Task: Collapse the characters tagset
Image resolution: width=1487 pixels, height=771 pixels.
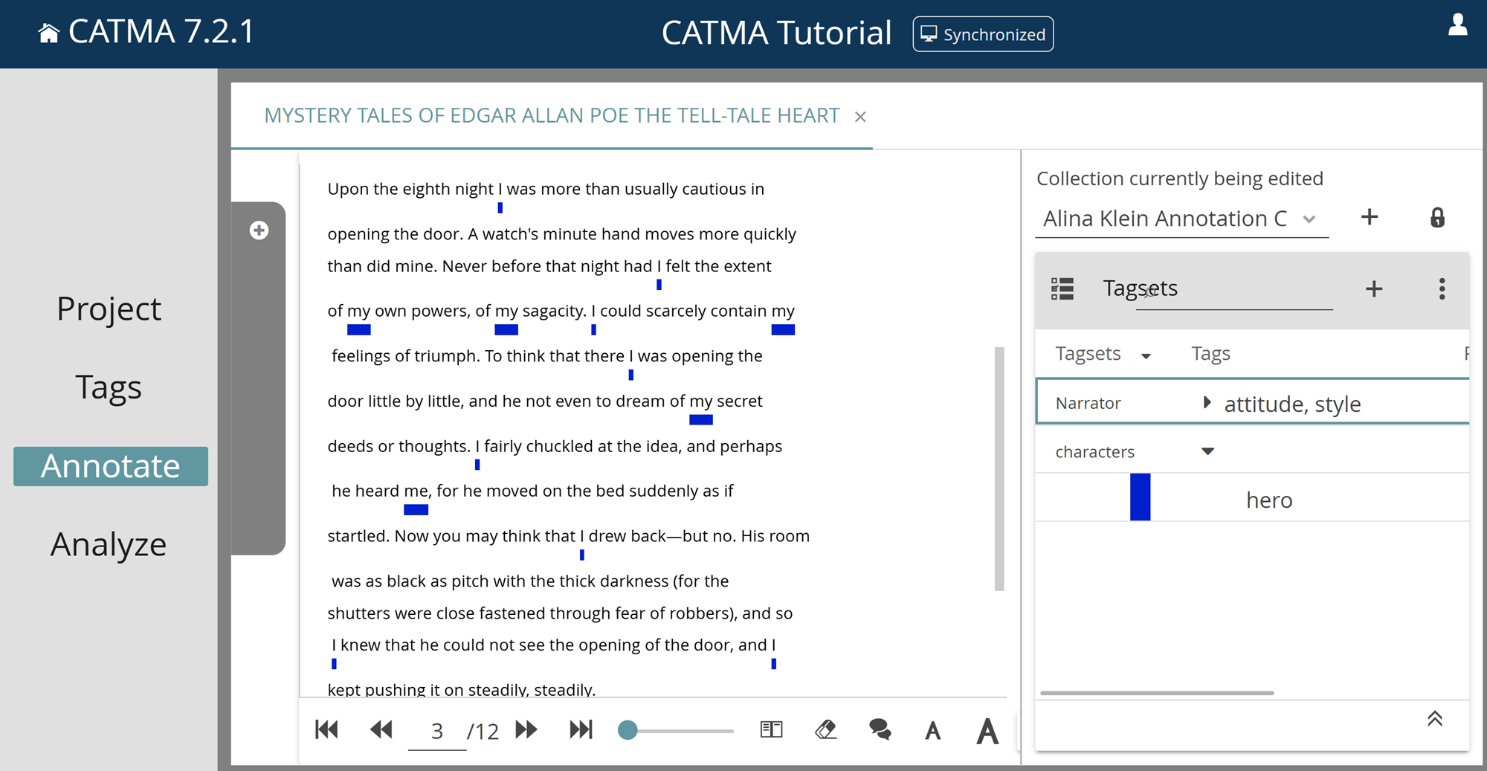Action: tap(1207, 451)
